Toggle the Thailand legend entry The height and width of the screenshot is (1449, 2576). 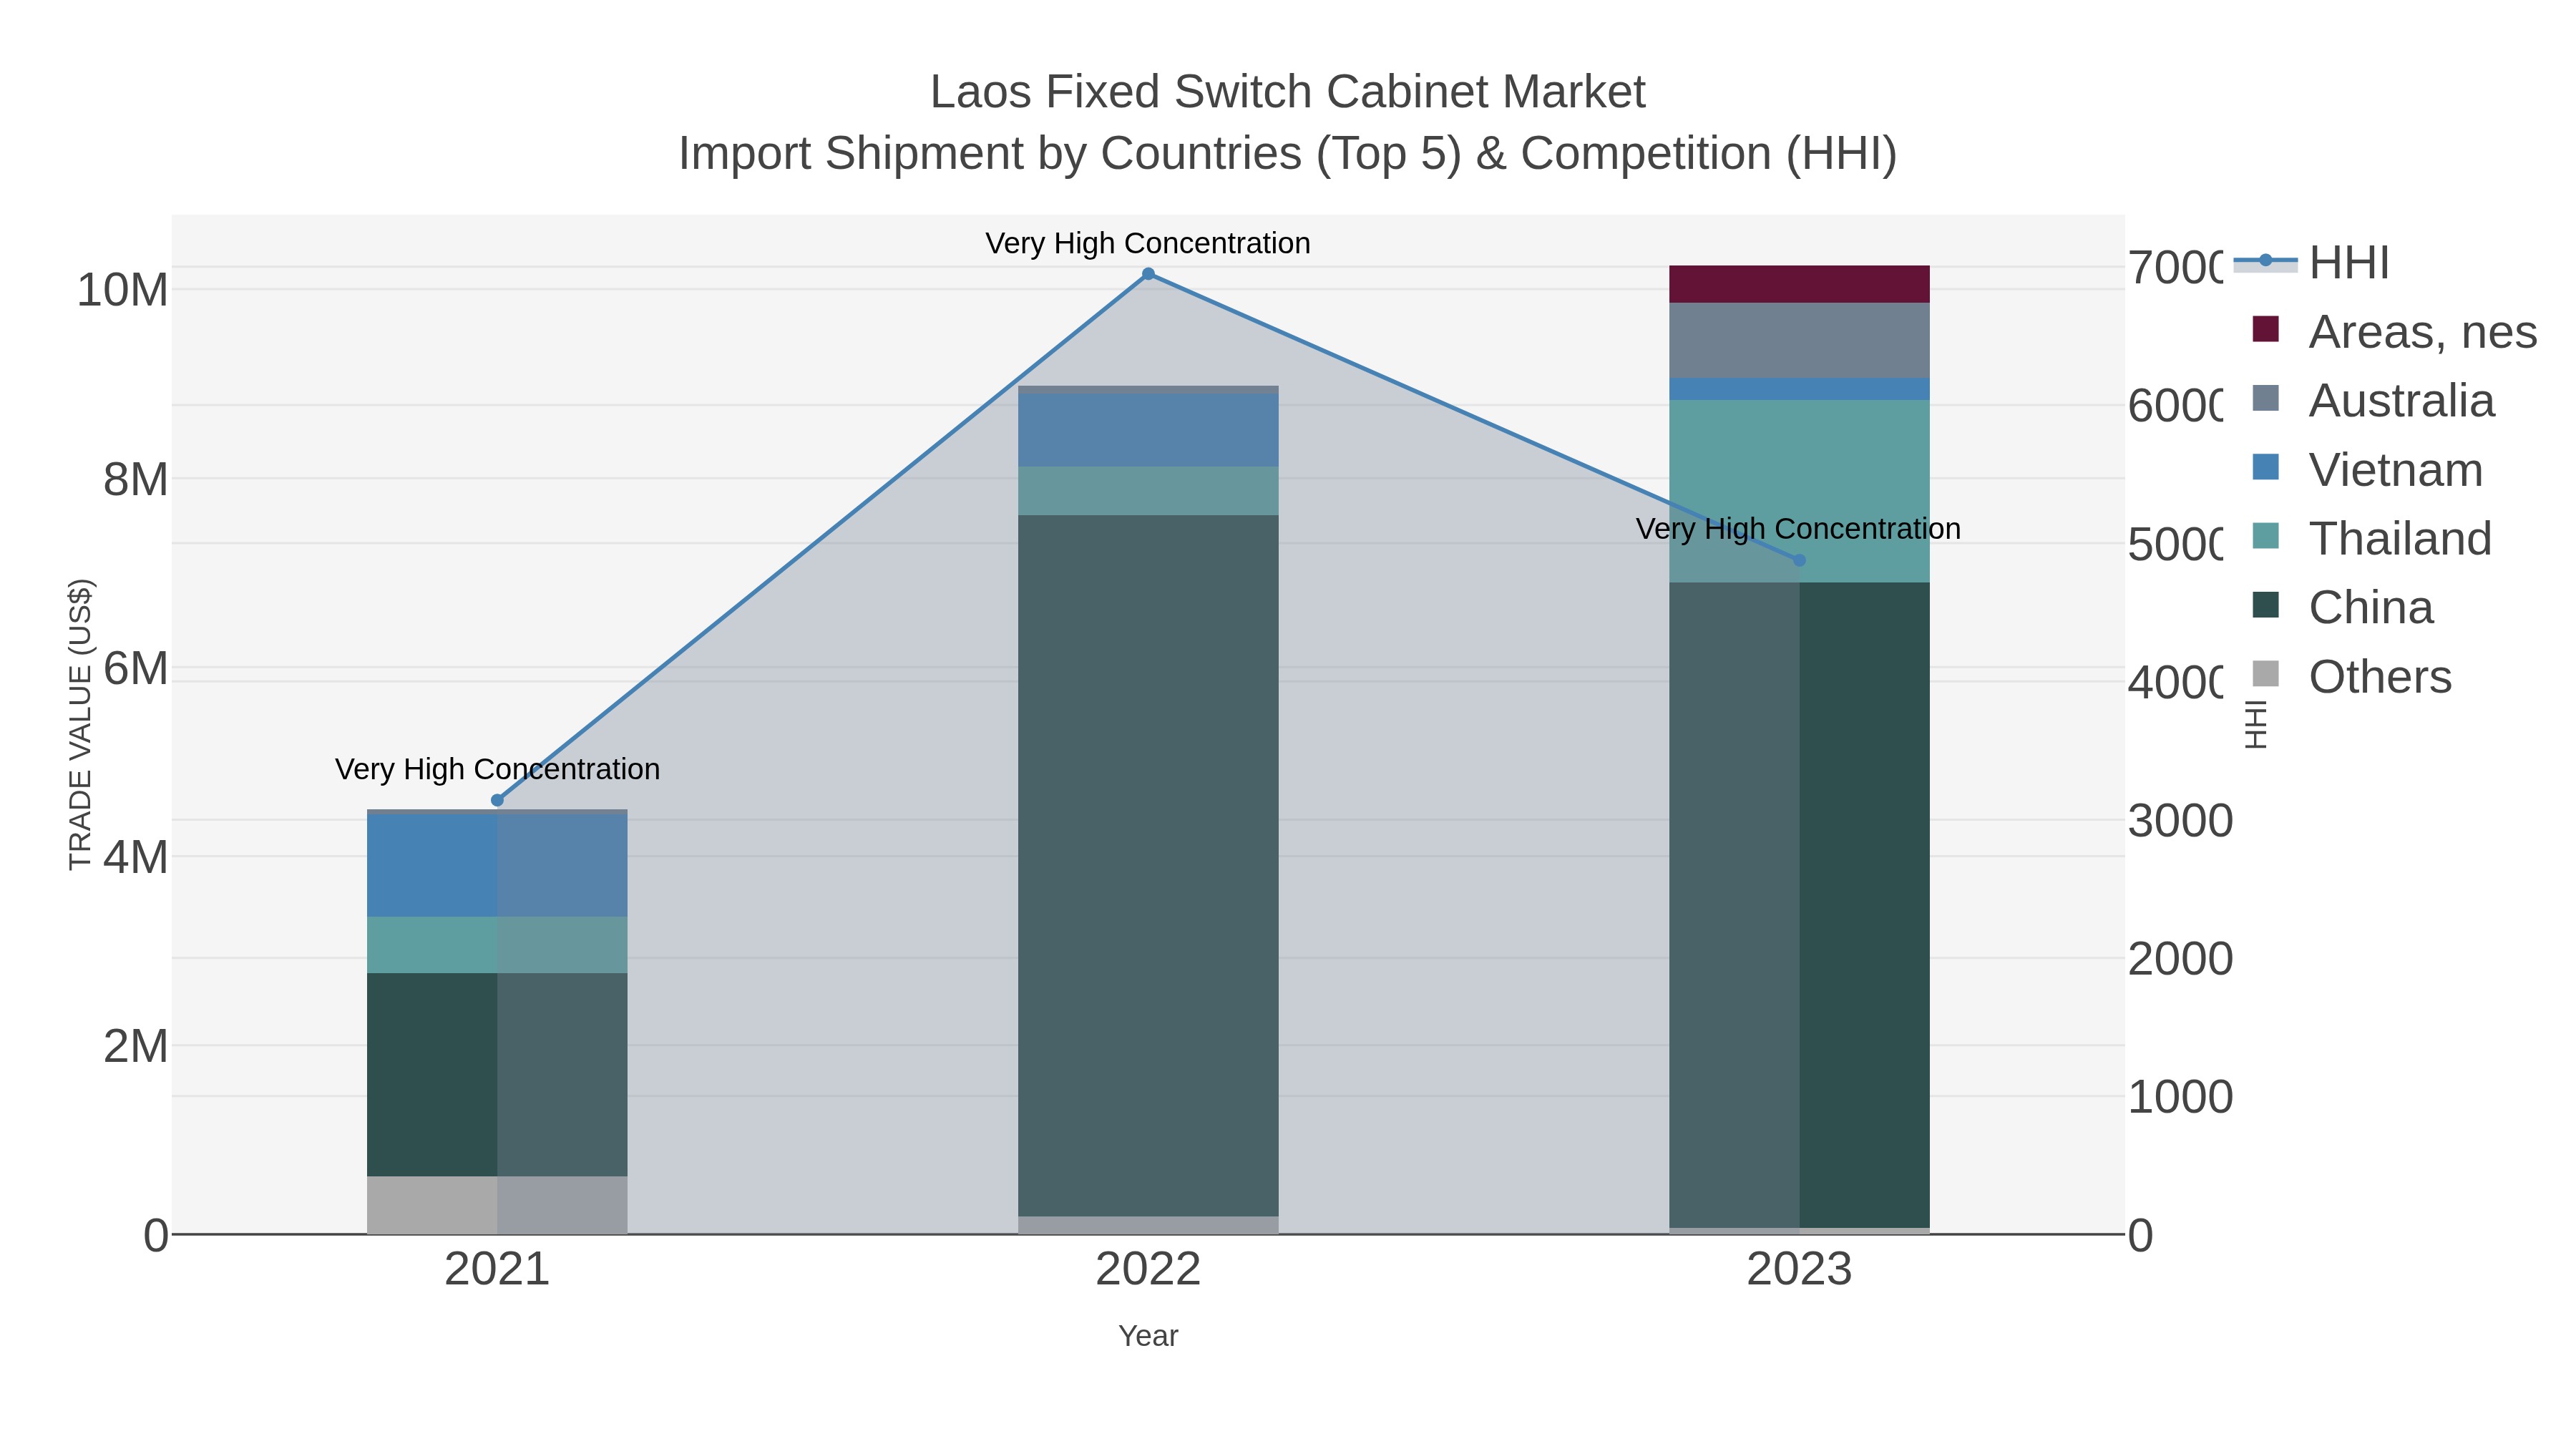point(2371,538)
